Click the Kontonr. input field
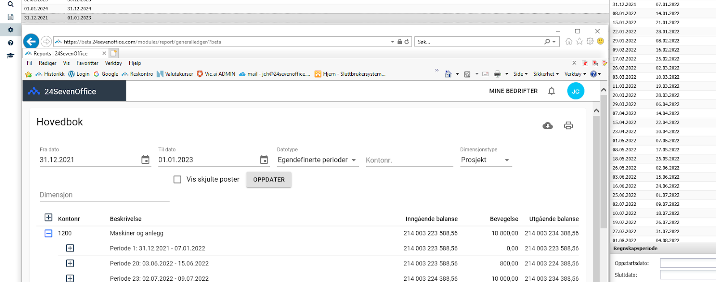 coord(409,160)
